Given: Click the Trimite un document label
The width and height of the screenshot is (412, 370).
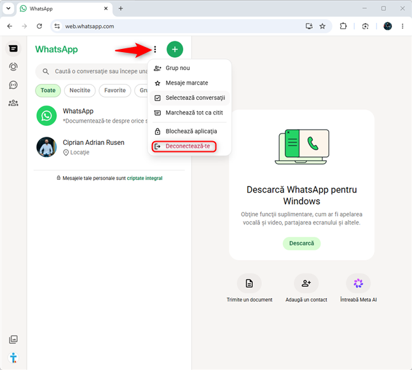Looking at the screenshot, I should click(x=249, y=299).
